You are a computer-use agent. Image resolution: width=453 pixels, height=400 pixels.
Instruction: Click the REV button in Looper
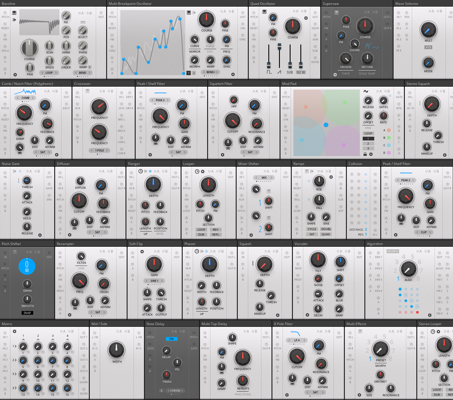point(216,230)
